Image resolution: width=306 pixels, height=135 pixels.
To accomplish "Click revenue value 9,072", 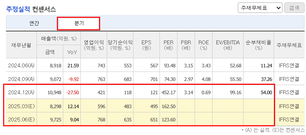I will coord(56,79).
